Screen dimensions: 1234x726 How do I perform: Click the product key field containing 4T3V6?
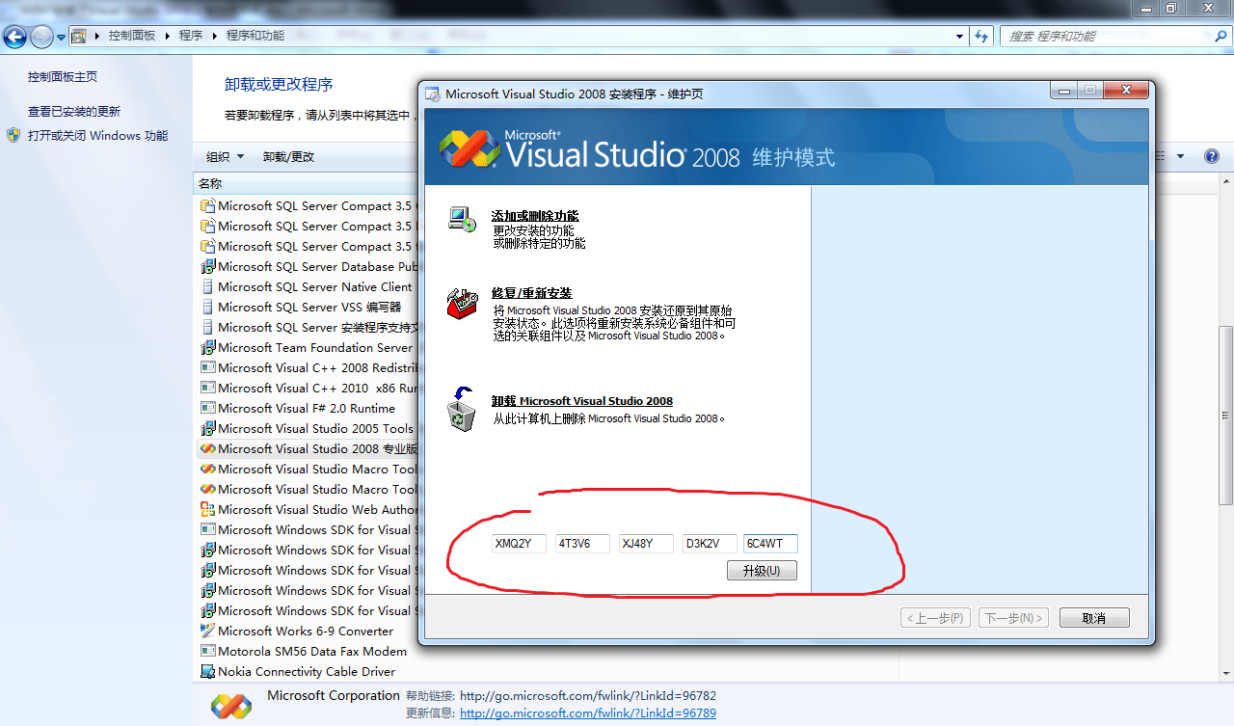pos(582,544)
